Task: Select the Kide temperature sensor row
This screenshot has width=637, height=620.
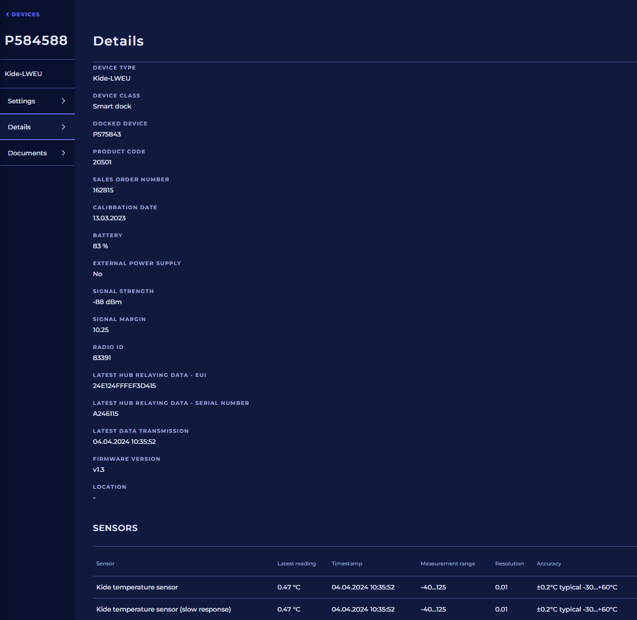Action: coord(137,587)
